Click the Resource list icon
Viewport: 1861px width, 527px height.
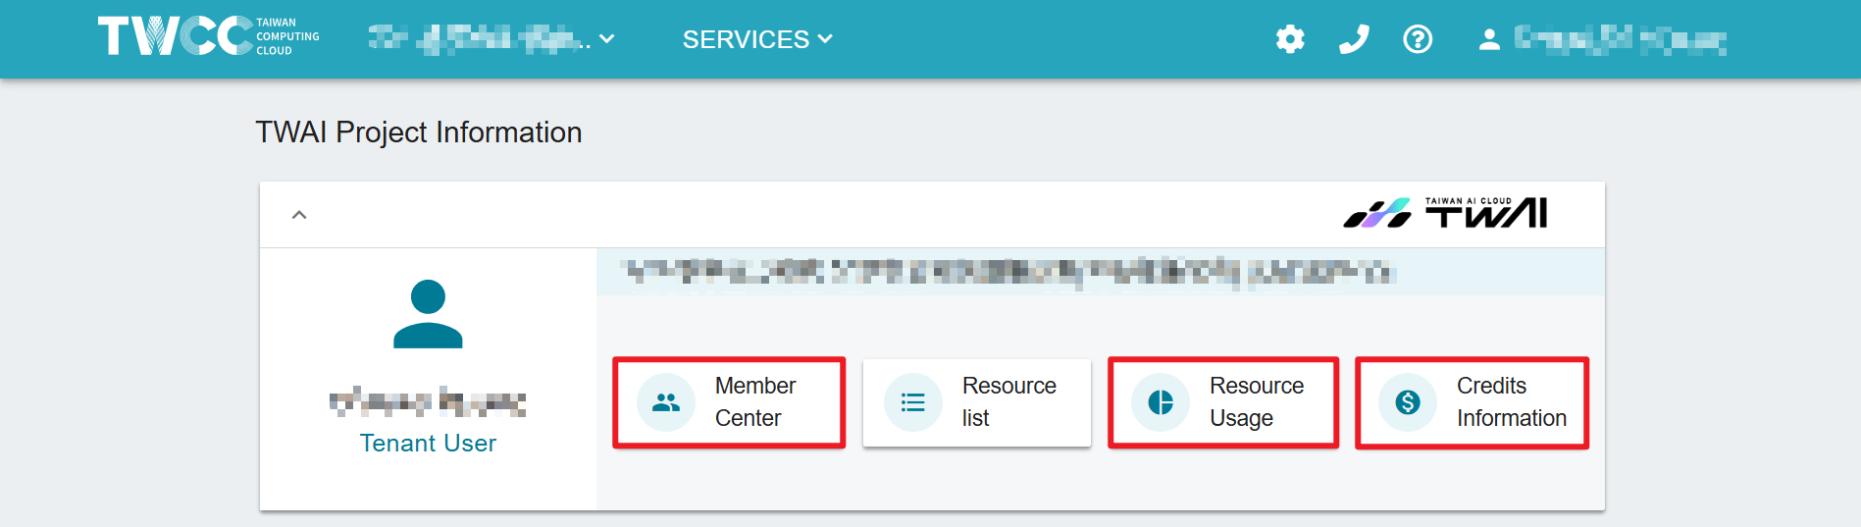coord(913,402)
